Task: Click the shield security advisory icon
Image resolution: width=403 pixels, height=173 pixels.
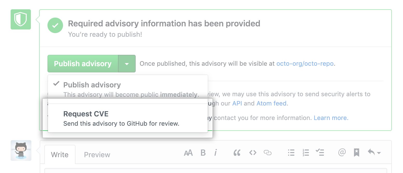Action: tap(21, 19)
